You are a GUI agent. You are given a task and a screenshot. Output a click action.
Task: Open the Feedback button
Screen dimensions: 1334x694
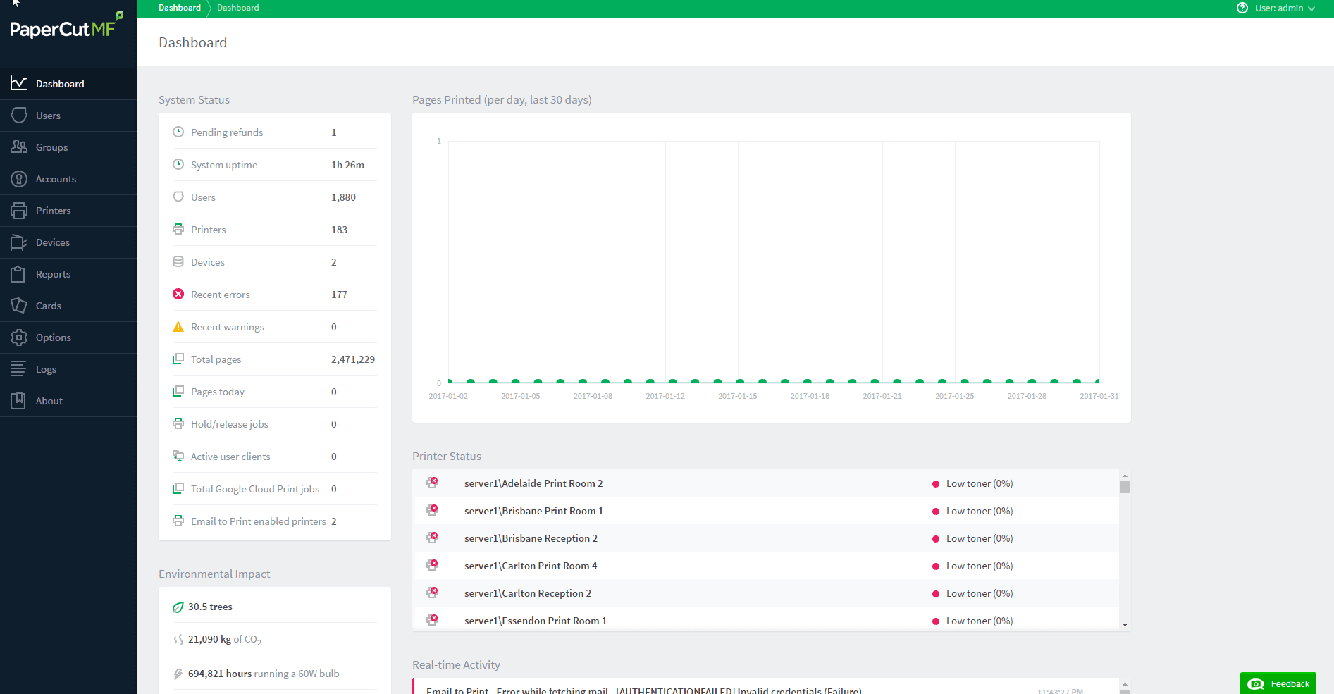pos(1278,683)
